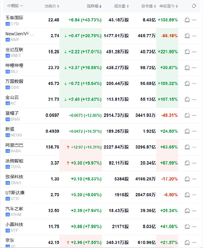Image resolution: width=203 pixels, height=248 pixels.
Task: Click the VNET ticker symbol
Action: click(x=16, y=56)
